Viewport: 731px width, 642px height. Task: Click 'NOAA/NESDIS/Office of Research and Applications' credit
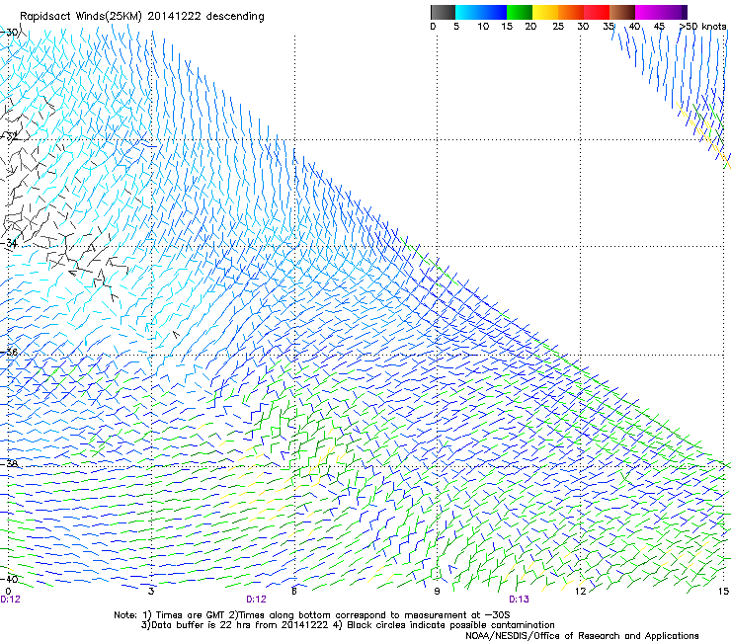(582, 636)
